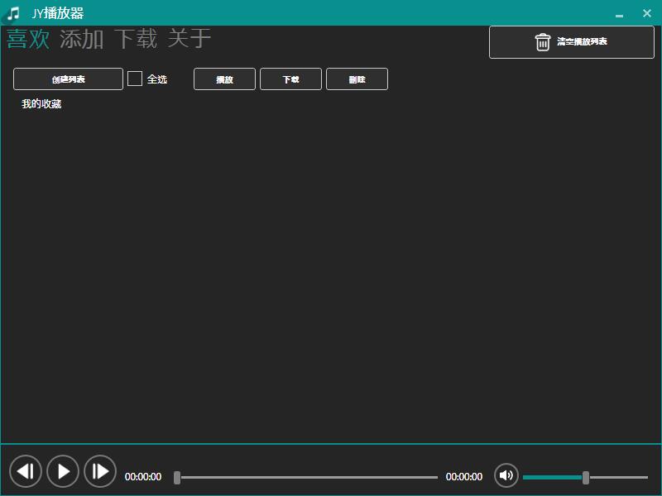The width and height of the screenshot is (662, 496).
Task: Click the 创建列表 button
Action: pyautogui.click(x=66, y=79)
